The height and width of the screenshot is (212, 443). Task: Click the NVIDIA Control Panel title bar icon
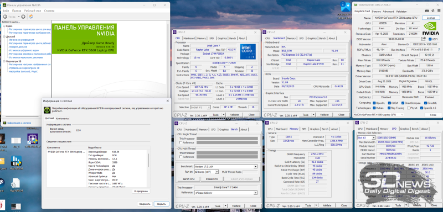4,5
